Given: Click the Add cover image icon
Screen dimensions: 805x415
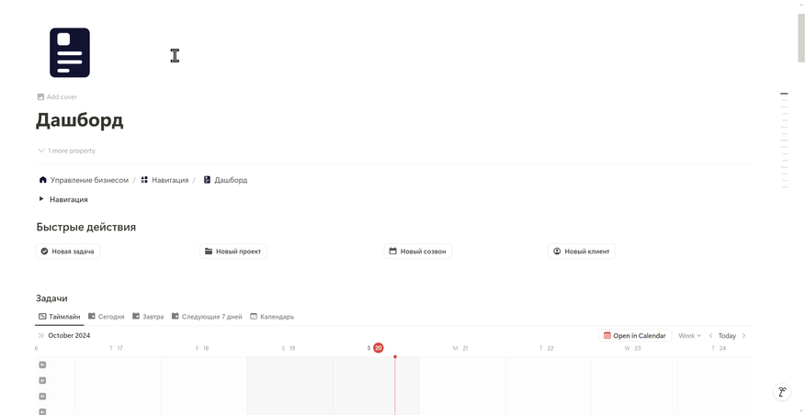Looking at the screenshot, I should pyautogui.click(x=40, y=97).
